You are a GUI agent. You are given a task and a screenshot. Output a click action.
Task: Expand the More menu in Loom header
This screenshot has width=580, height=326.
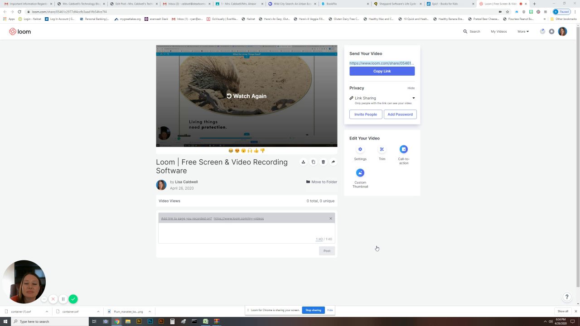(523, 32)
